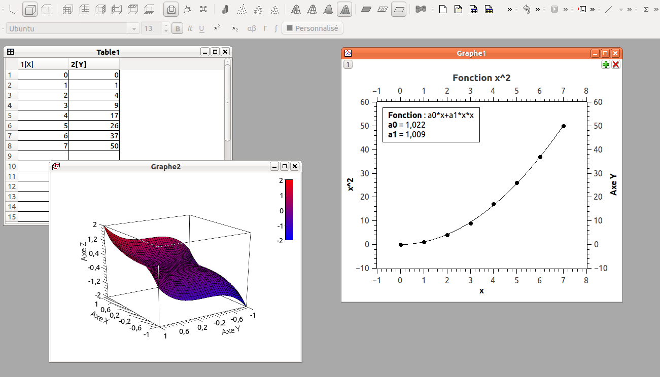660x377 pixels.
Task: Toggle the ceiling grid icon
Action: point(133,9)
